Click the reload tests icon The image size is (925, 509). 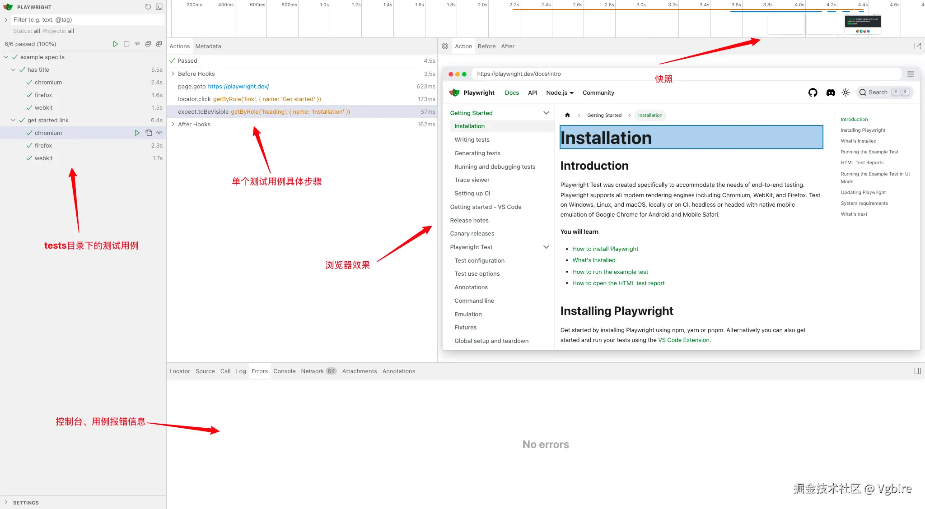point(148,7)
